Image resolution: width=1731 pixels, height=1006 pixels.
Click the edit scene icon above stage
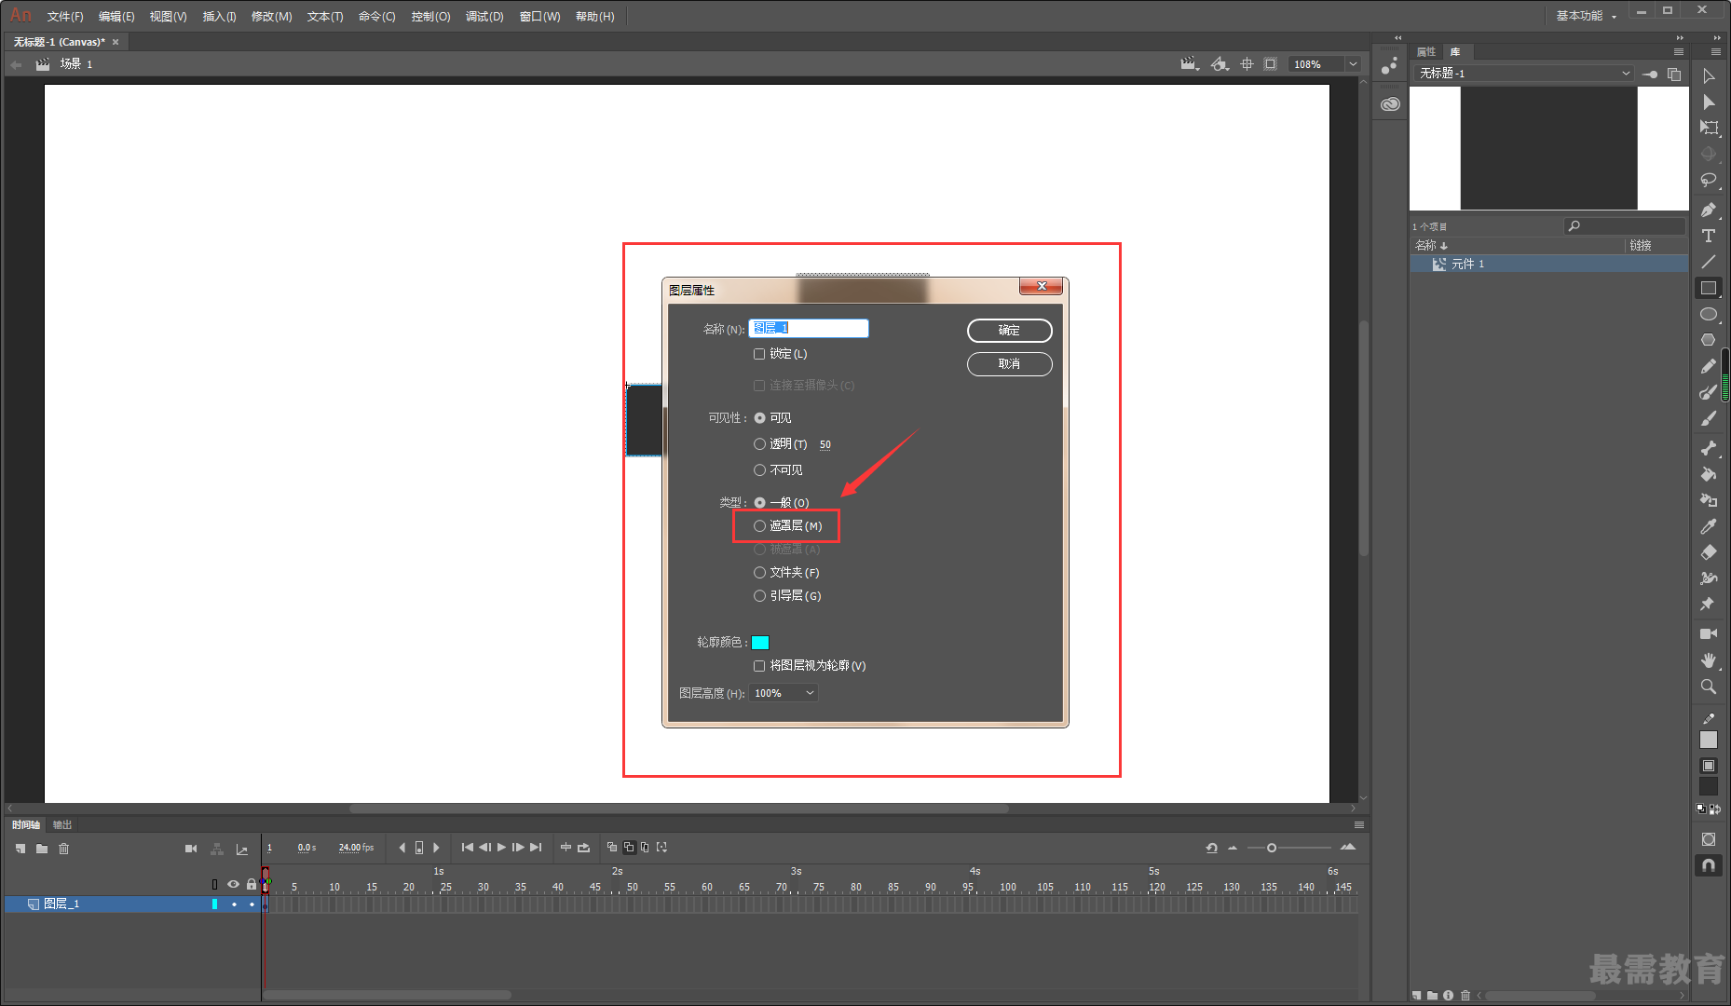click(1189, 64)
